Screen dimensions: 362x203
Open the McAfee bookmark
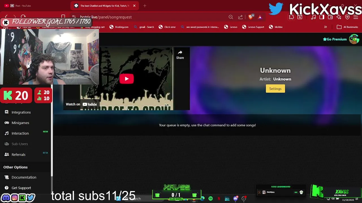tap(276, 27)
